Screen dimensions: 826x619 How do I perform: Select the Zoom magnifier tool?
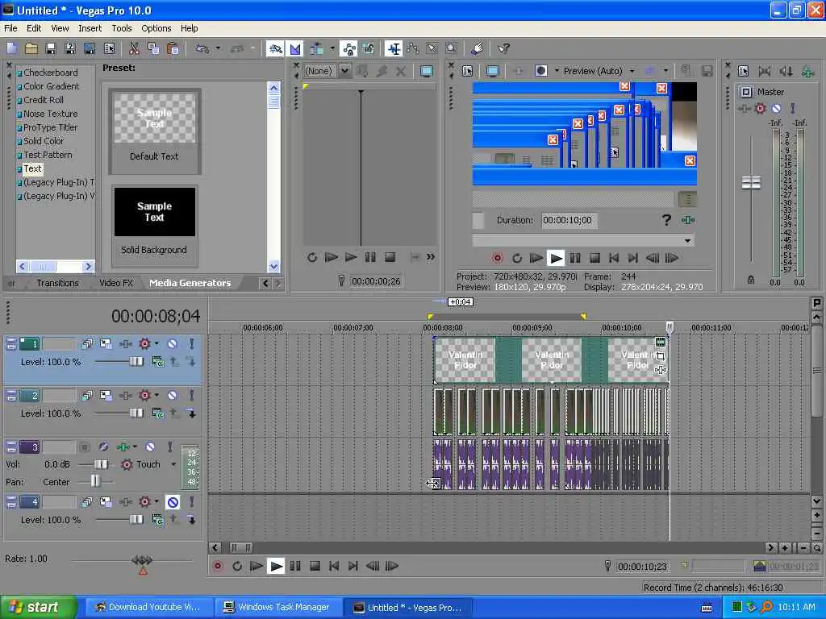click(452, 49)
